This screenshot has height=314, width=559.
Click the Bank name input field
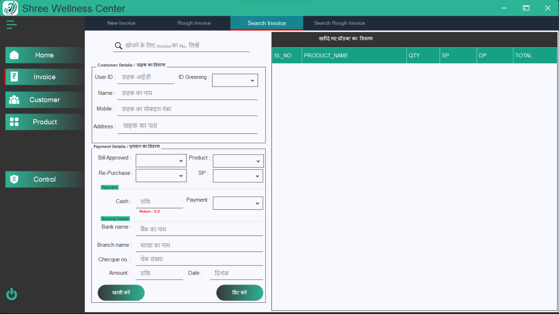[x=199, y=229]
